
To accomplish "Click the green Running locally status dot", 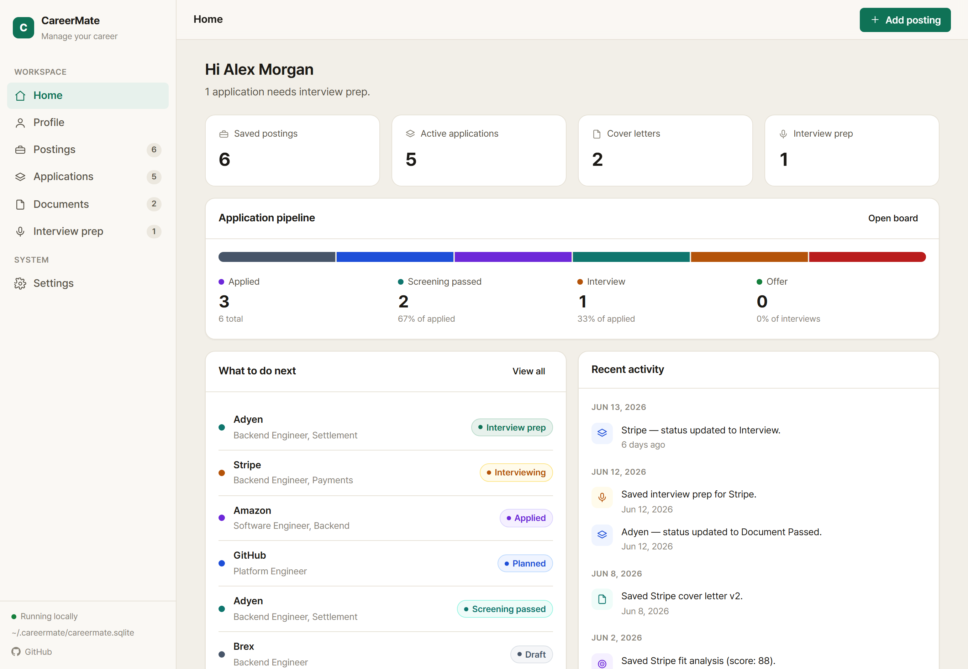I will [x=14, y=616].
